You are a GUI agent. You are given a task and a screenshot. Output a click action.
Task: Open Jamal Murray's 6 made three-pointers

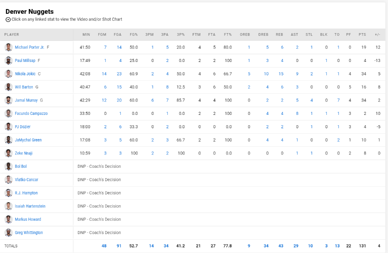pos(153,100)
